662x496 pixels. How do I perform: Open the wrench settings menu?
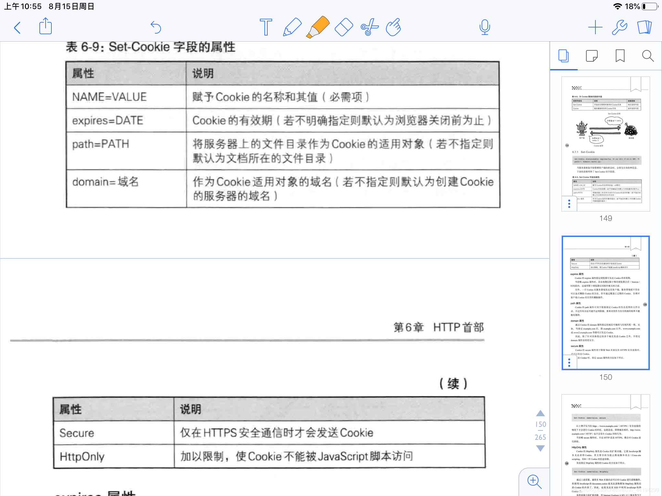[620, 27]
